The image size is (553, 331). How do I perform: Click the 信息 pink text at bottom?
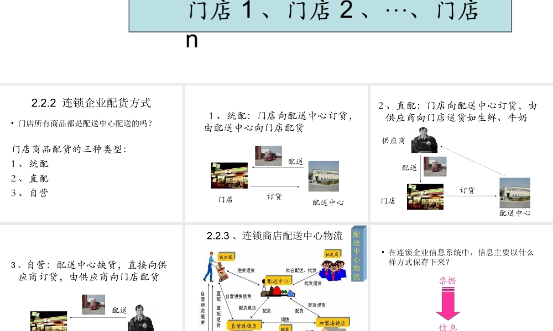(x=448, y=327)
